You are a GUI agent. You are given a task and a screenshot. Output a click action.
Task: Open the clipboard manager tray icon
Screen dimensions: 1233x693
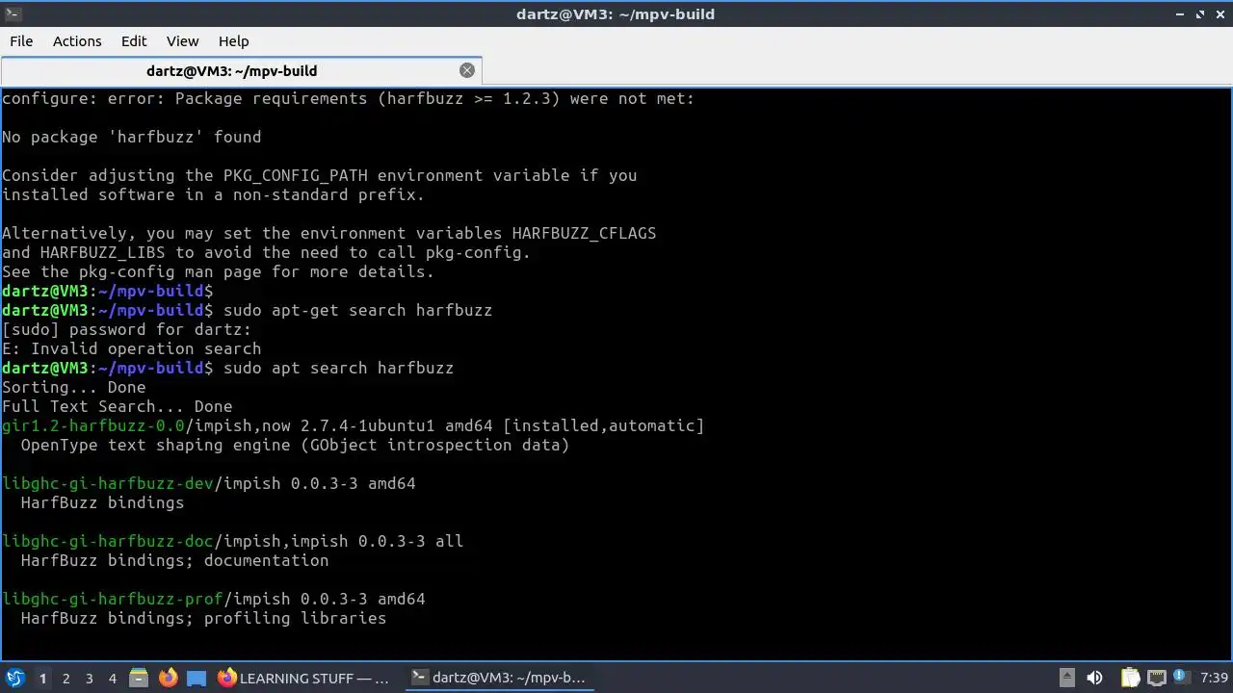click(1130, 678)
